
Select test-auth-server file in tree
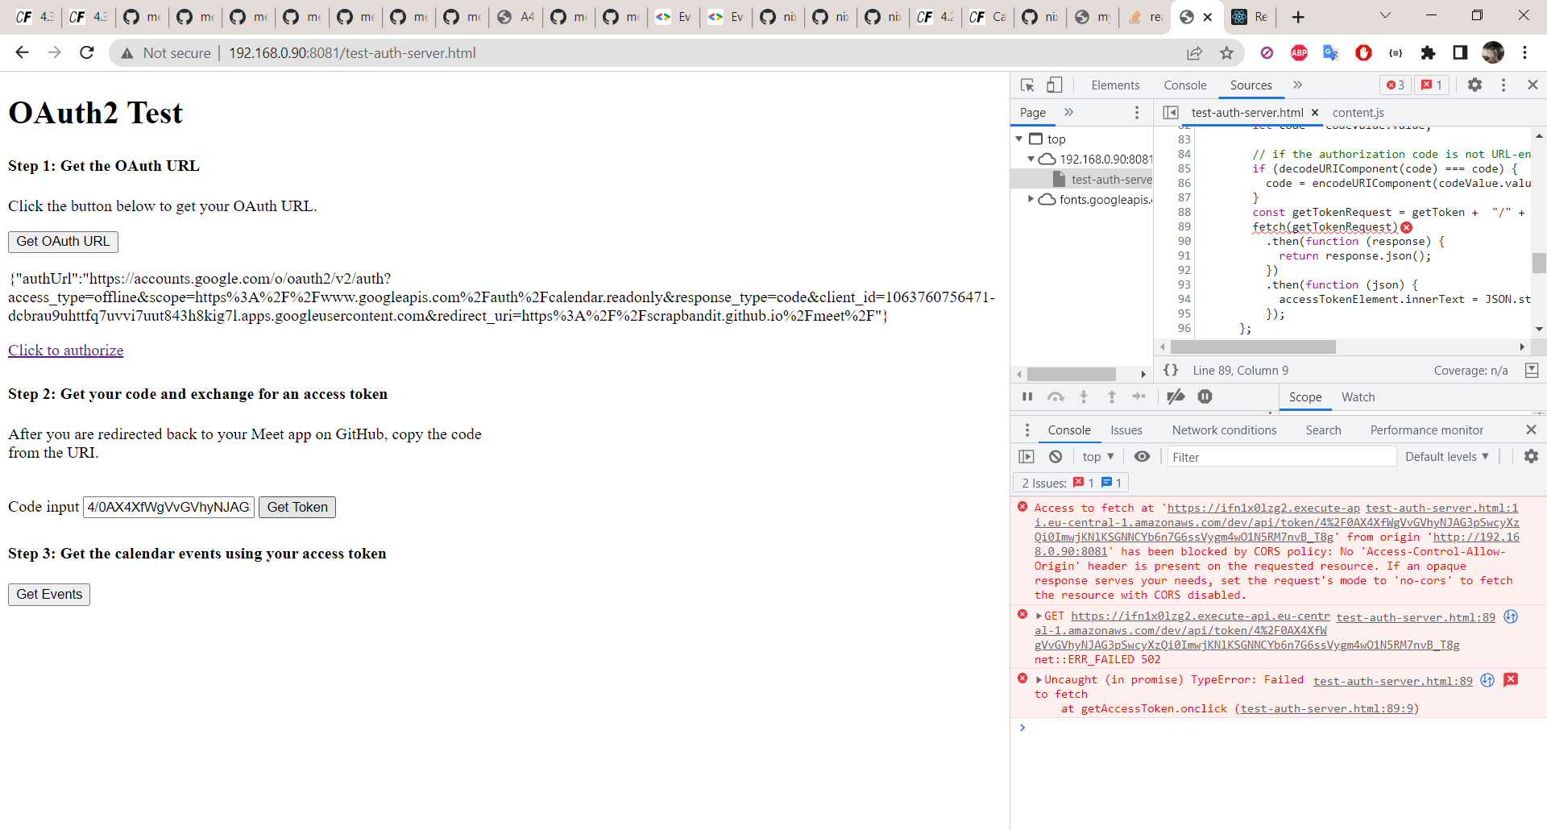point(1082,179)
